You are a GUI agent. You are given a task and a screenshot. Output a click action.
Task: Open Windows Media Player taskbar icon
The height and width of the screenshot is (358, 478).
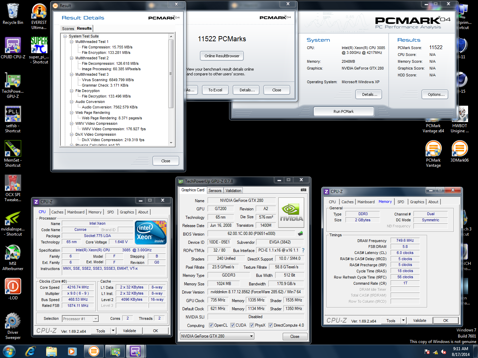(x=72, y=351)
